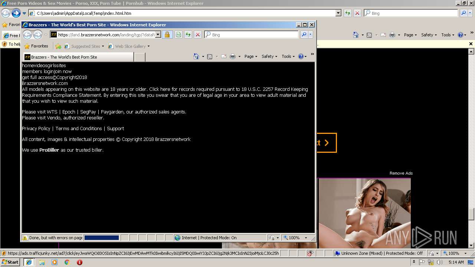Image resolution: width=475 pixels, height=267 pixels.
Task: Open Feeds icon in the popup command bar
Action: click(x=210, y=56)
